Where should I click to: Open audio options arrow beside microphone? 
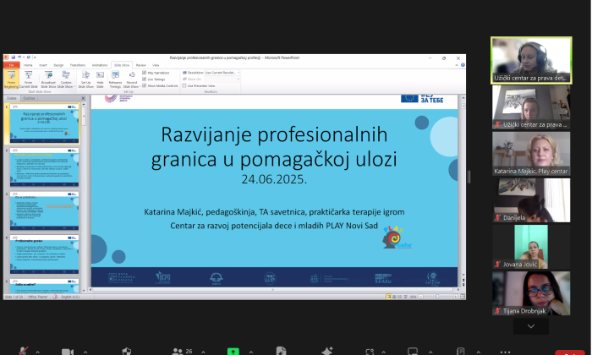coord(38,352)
